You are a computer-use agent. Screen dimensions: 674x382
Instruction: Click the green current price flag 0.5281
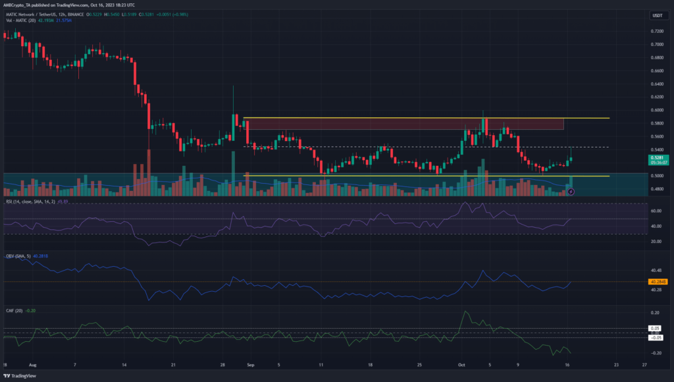pyautogui.click(x=658, y=157)
